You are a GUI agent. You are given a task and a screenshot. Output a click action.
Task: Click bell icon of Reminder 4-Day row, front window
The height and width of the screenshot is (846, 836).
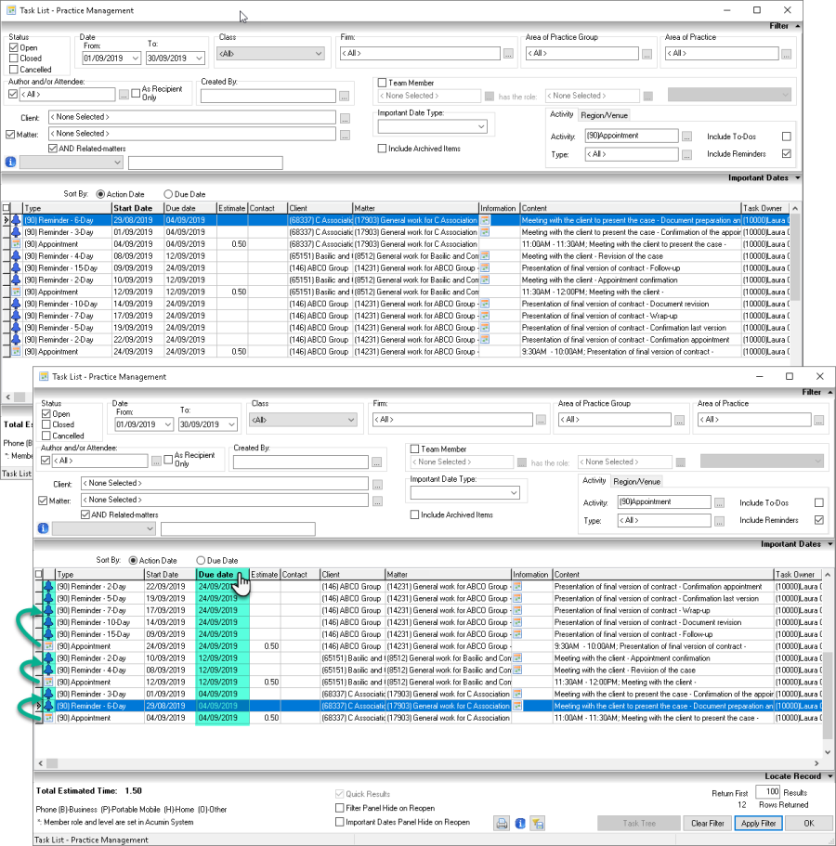(x=48, y=670)
